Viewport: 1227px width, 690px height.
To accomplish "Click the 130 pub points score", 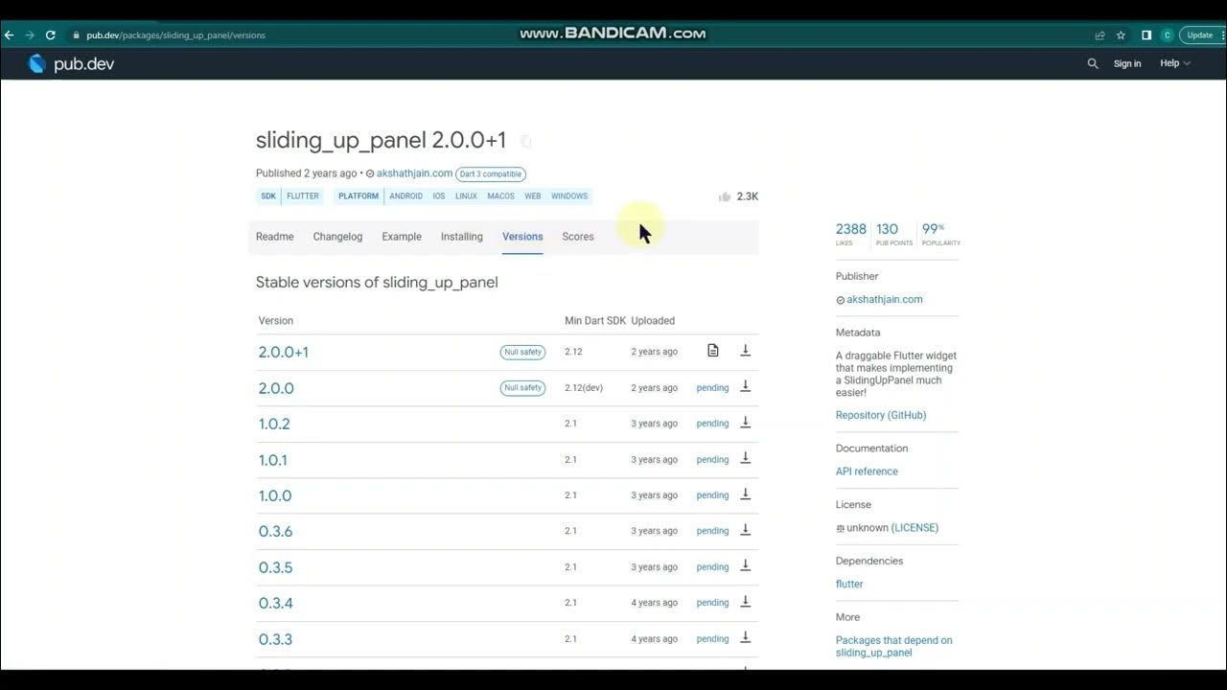I will pyautogui.click(x=894, y=234).
